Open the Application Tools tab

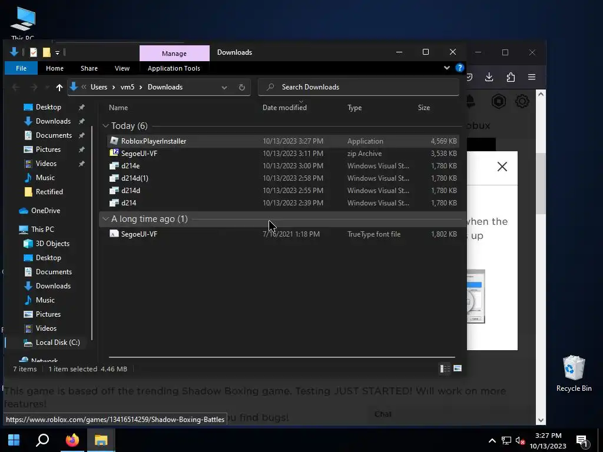point(174,68)
